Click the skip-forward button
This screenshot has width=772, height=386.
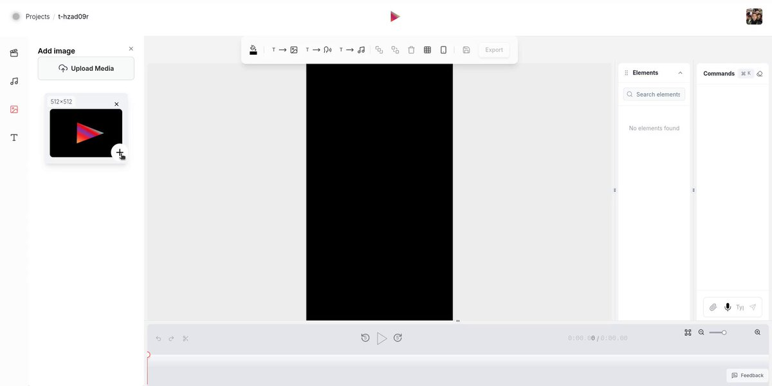pyautogui.click(x=398, y=338)
